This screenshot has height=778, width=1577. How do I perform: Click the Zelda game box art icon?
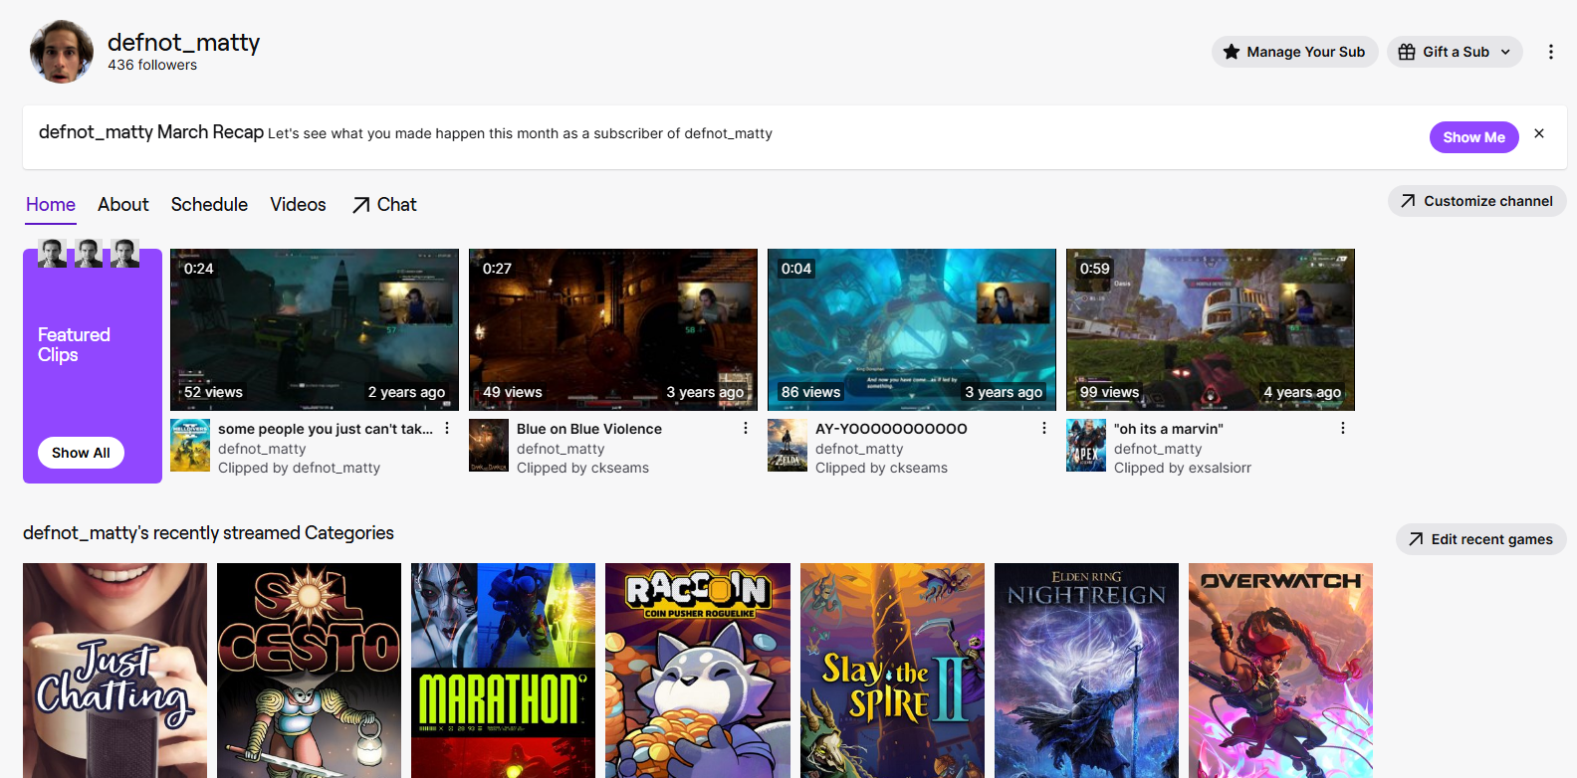tap(788, 445)
